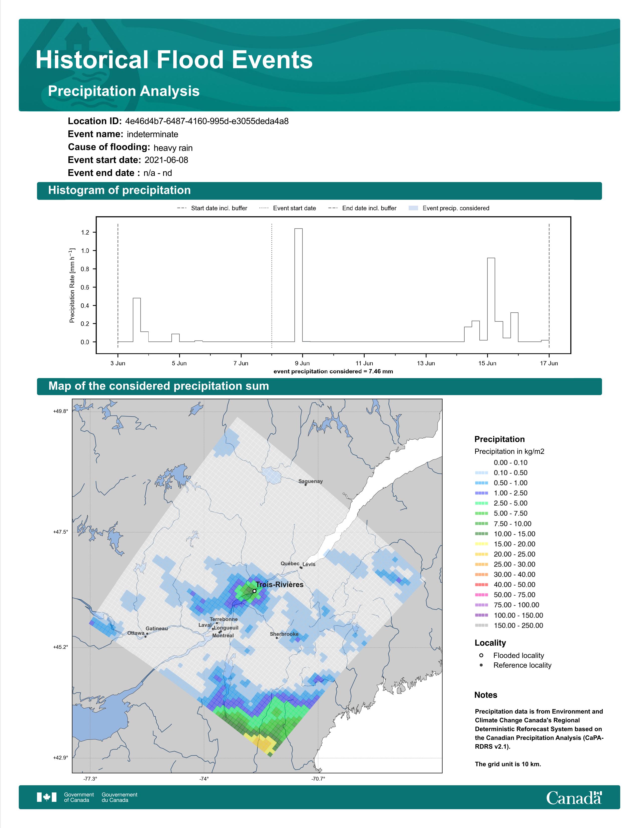Click the Event name value indeterminate
Screen dimensions: 639x828
(153, 134)
